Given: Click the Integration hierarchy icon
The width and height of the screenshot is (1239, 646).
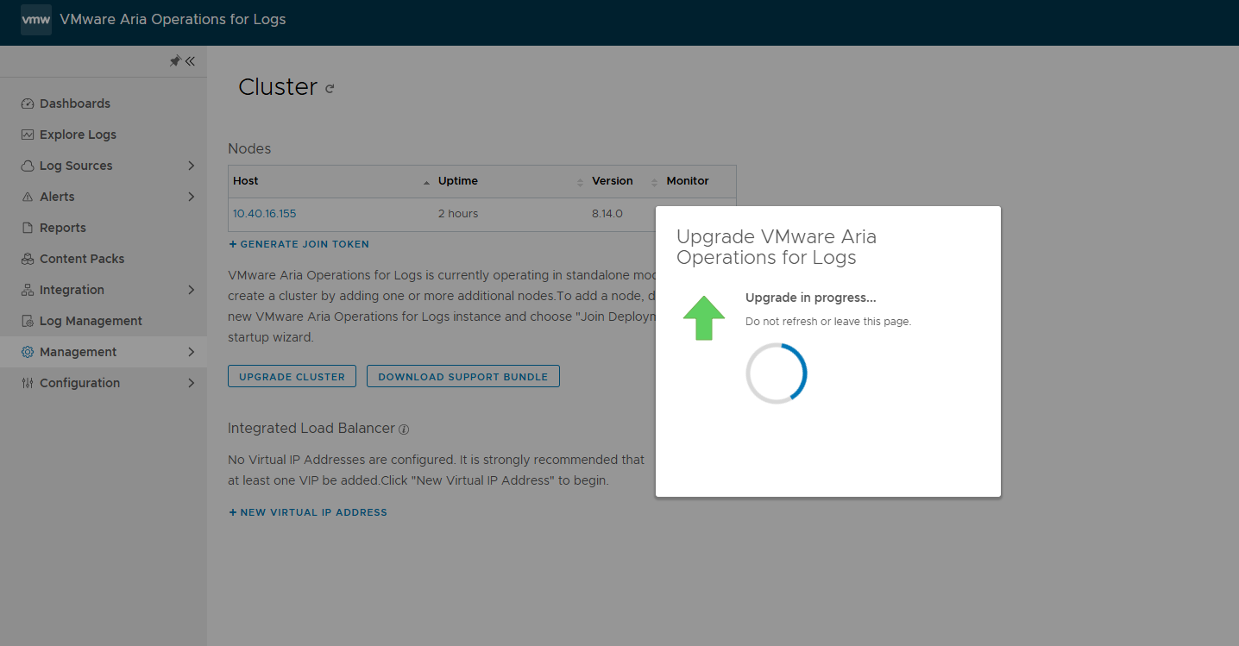Looking at the screenshot, I should click(28, 290).
